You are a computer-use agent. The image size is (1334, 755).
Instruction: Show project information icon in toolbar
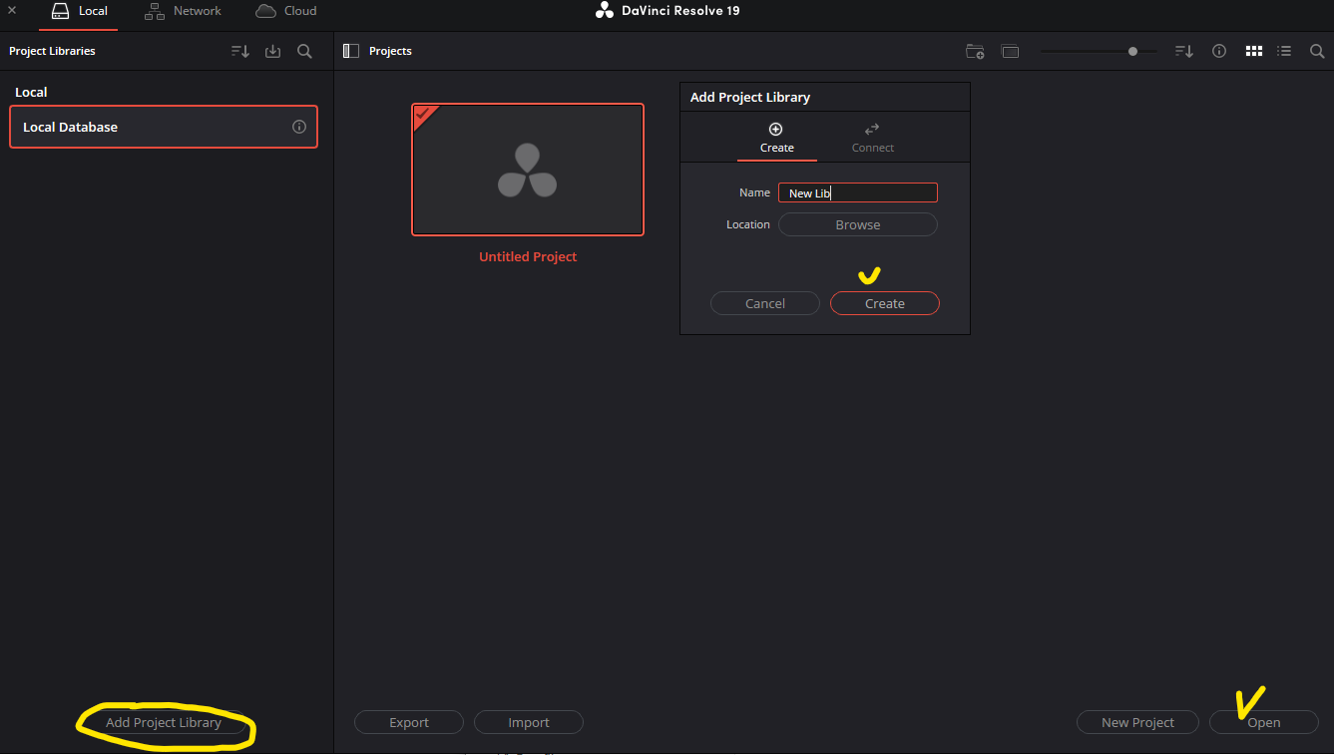(1219, 51)
